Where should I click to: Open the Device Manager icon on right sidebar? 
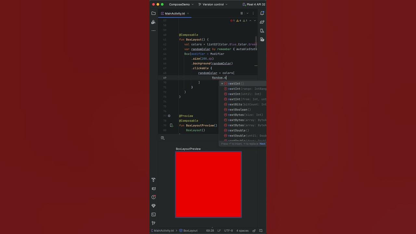coord(262,31)
